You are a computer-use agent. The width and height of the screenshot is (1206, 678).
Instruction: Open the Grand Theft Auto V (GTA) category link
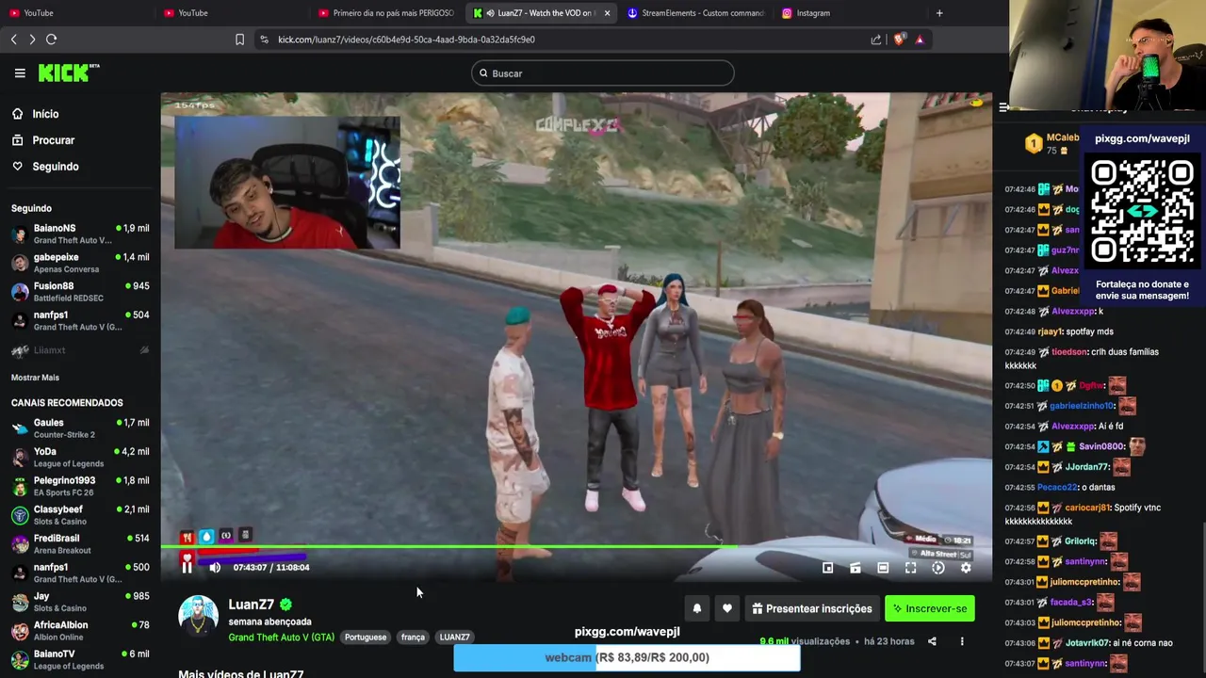pyautogui.click(x=281, y=638)
